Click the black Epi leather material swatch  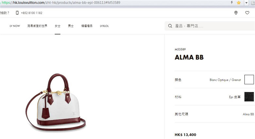coord(249,97)
